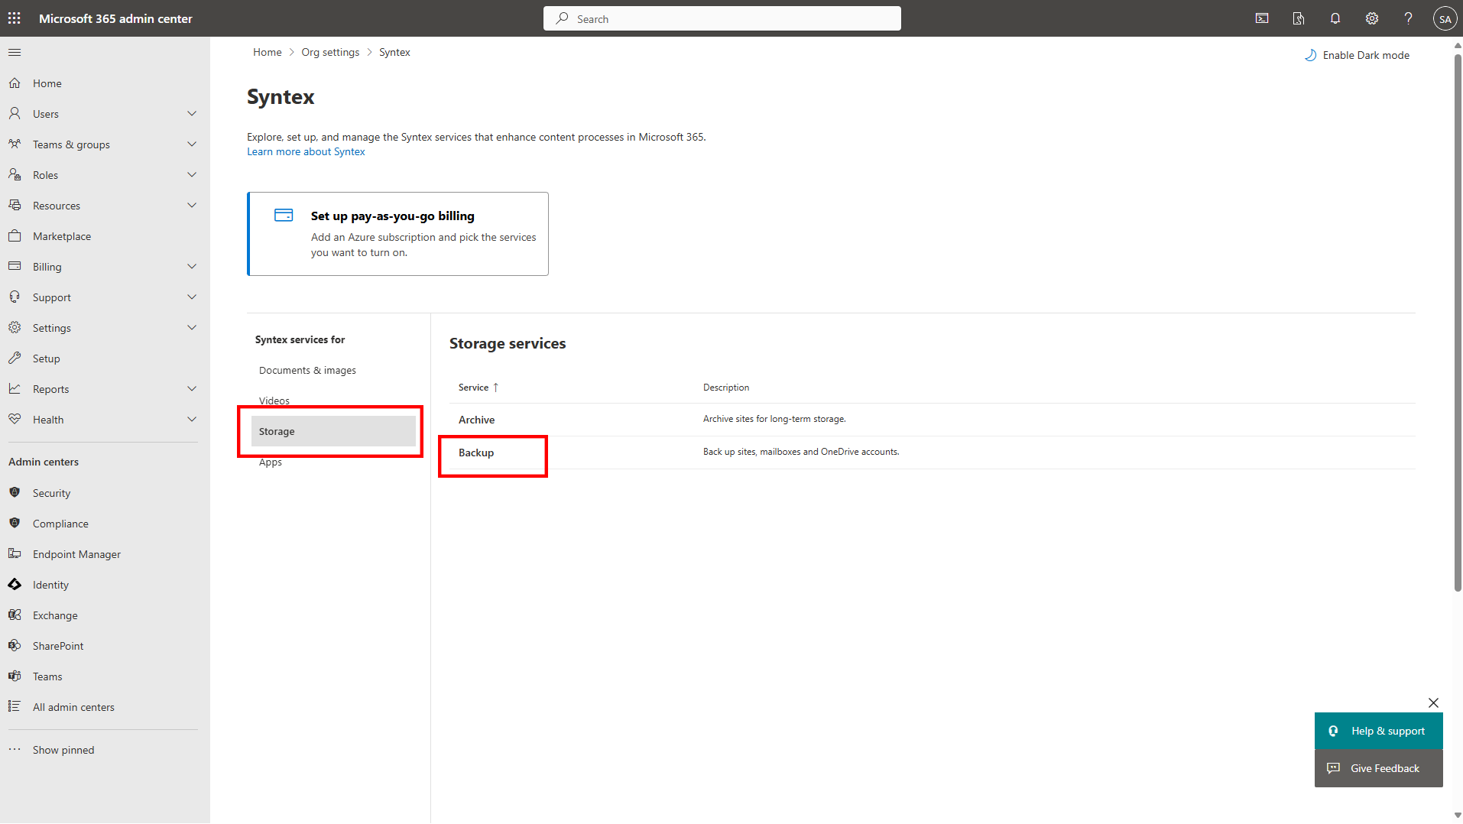
Task: Expand the Users section in sidebar
Action: [192, 113]
